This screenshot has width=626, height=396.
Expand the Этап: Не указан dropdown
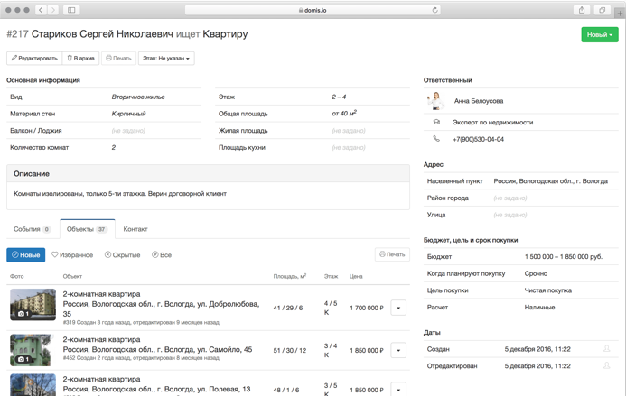[x=166, y=58]
